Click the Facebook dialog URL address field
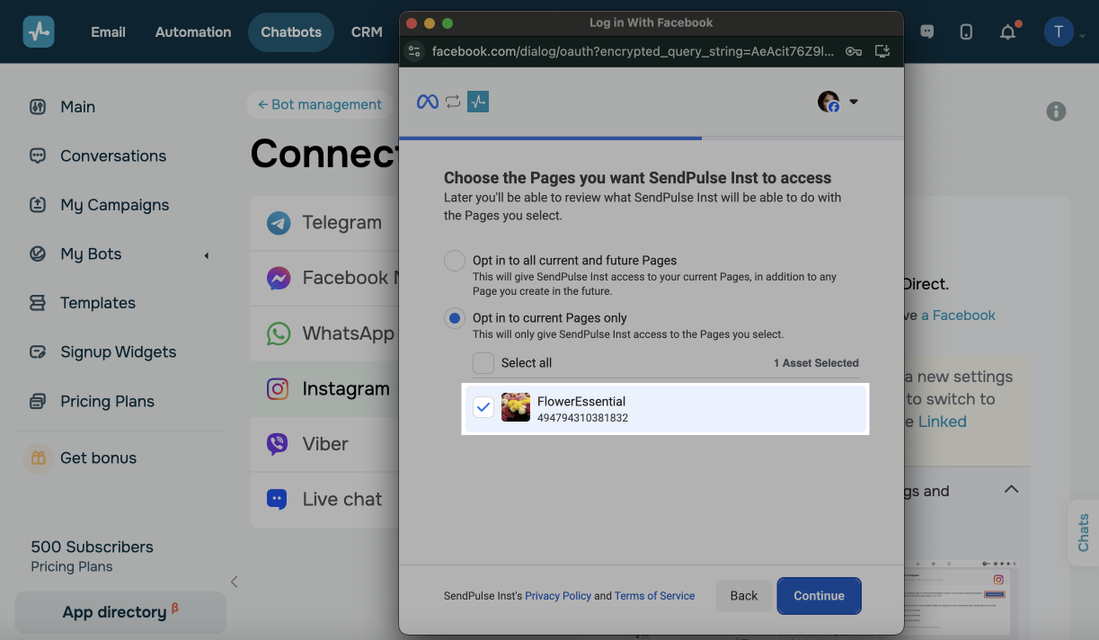1099x640 pixels. click(x=634, y=51)
